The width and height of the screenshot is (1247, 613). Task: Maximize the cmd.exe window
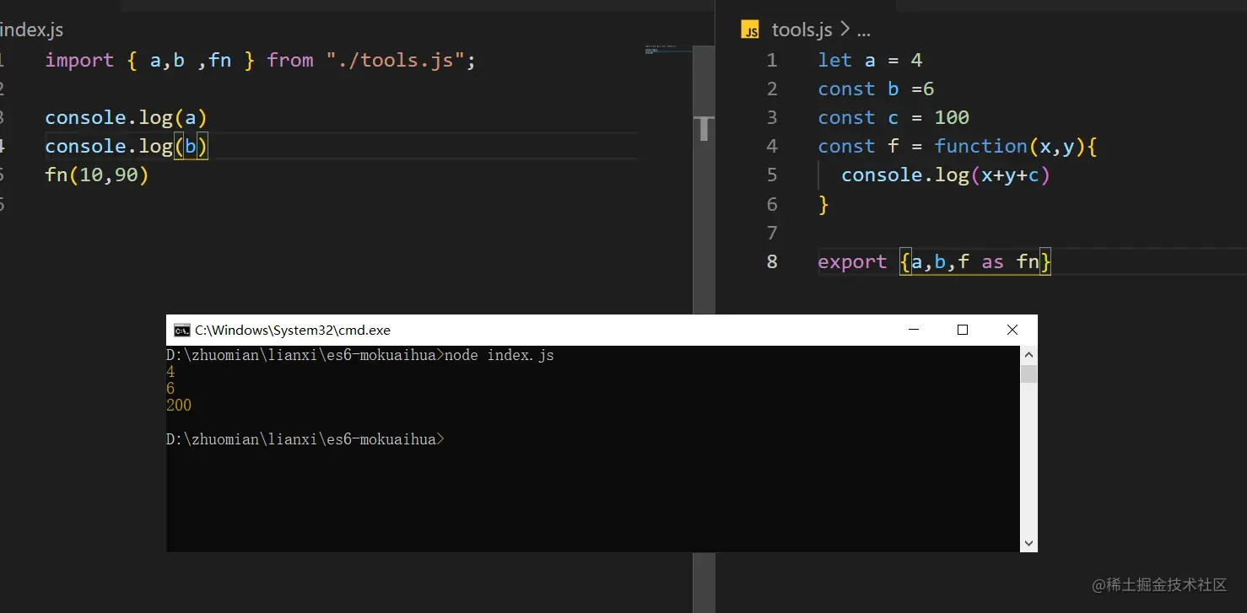(963, 330)
